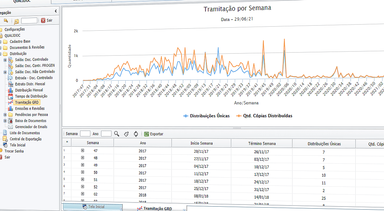Viewport: 384px width, 211px height.
Task: Click the Tempo de Distribuição clock icon
Action: pyautogui.click(x=10, y=96)
